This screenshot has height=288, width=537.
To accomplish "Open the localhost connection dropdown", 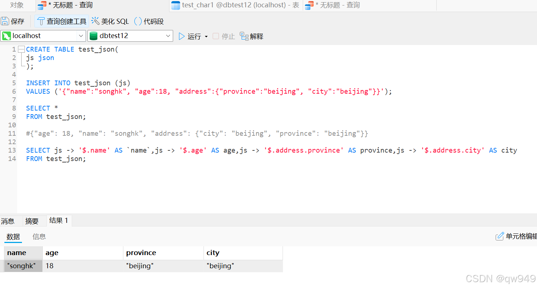I will click(x=81, y=35).
